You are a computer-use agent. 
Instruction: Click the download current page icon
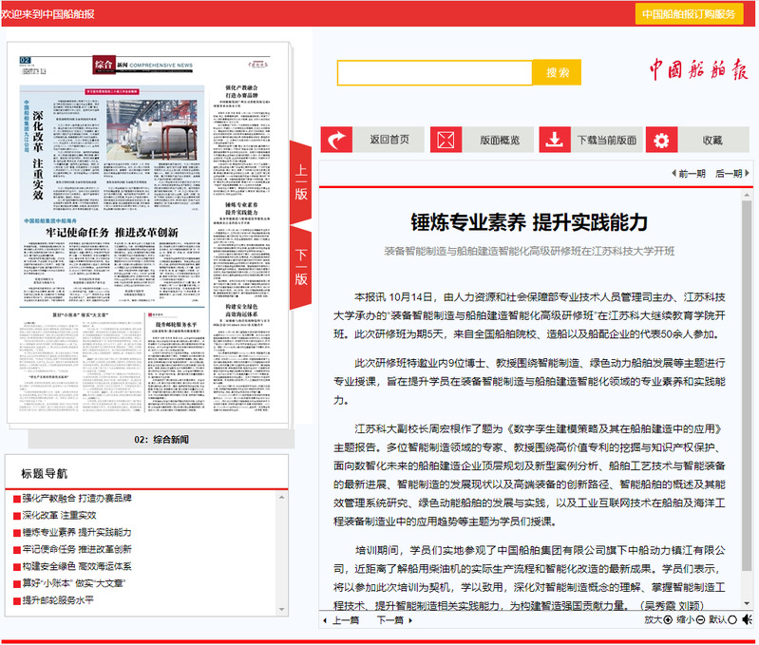(x=554, y=140)
